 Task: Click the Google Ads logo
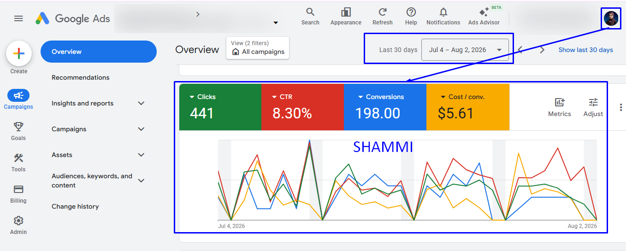[x=73, y=18]
